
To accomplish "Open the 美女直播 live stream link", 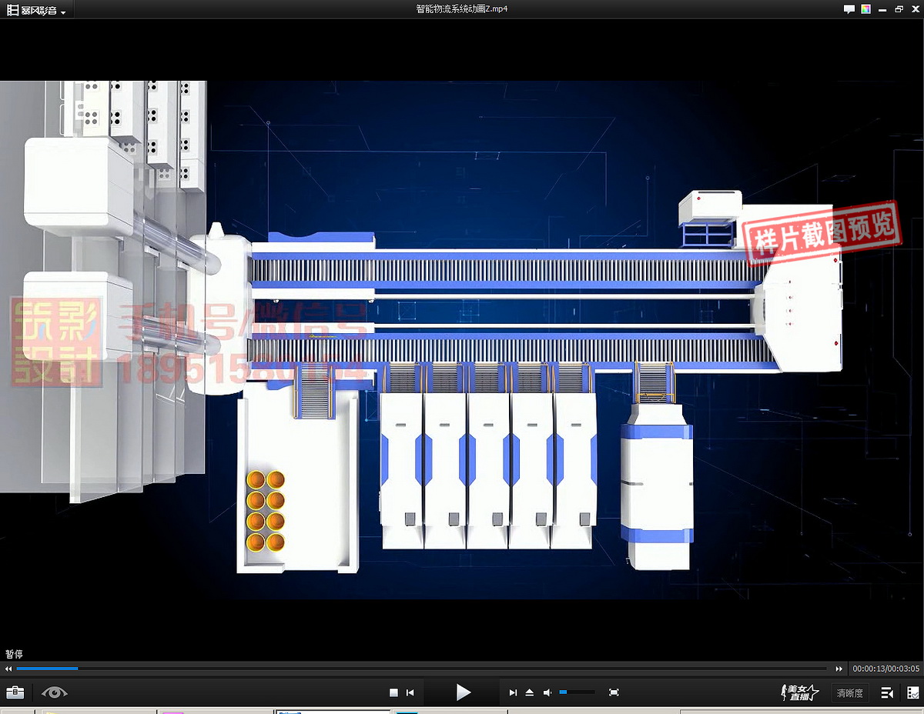I will click(x=800, y=692).
